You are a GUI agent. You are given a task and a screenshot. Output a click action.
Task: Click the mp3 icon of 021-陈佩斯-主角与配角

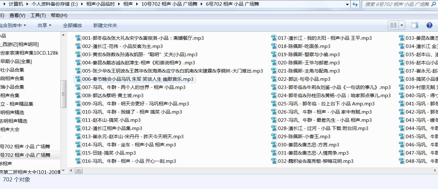274,71
